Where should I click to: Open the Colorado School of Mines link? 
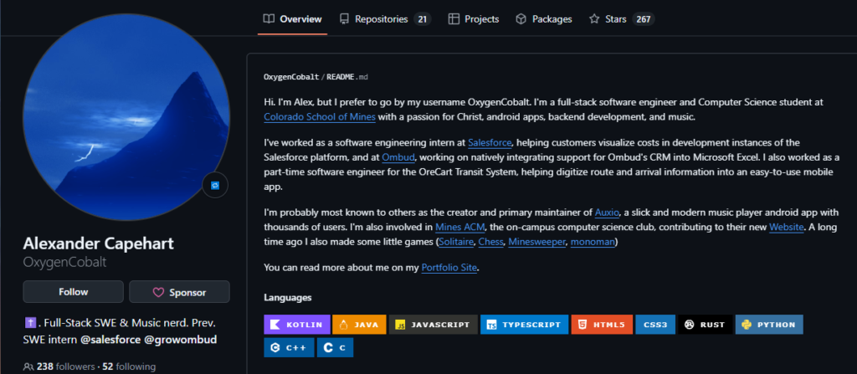pyautogui.click(x=319, y=117)
